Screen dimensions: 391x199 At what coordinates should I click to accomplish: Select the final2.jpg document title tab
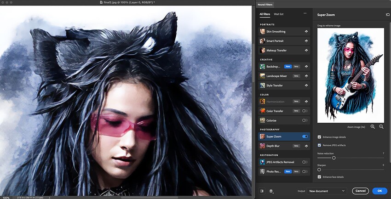[x=127, y=2]
